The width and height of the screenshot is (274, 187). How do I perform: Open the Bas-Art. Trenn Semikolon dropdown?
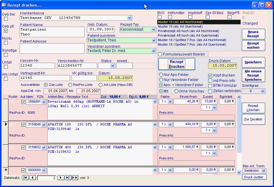coord(264,170)
